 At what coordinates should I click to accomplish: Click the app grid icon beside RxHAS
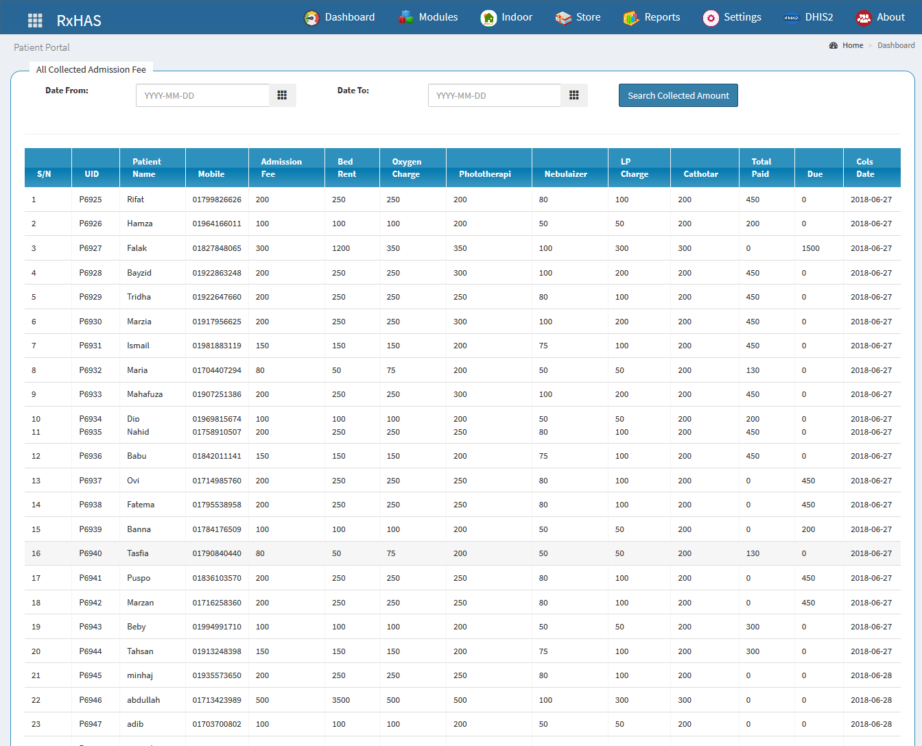point(35,21)
